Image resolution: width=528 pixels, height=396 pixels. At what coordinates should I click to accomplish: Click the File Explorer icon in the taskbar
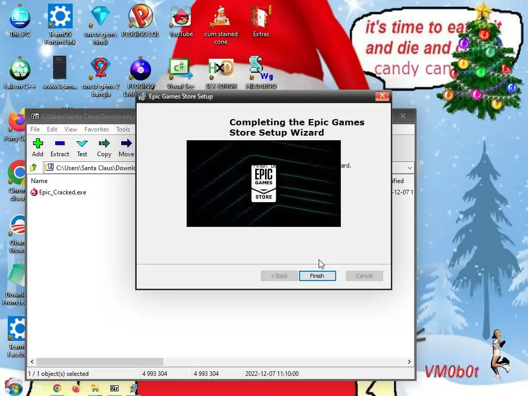point(95,388)
